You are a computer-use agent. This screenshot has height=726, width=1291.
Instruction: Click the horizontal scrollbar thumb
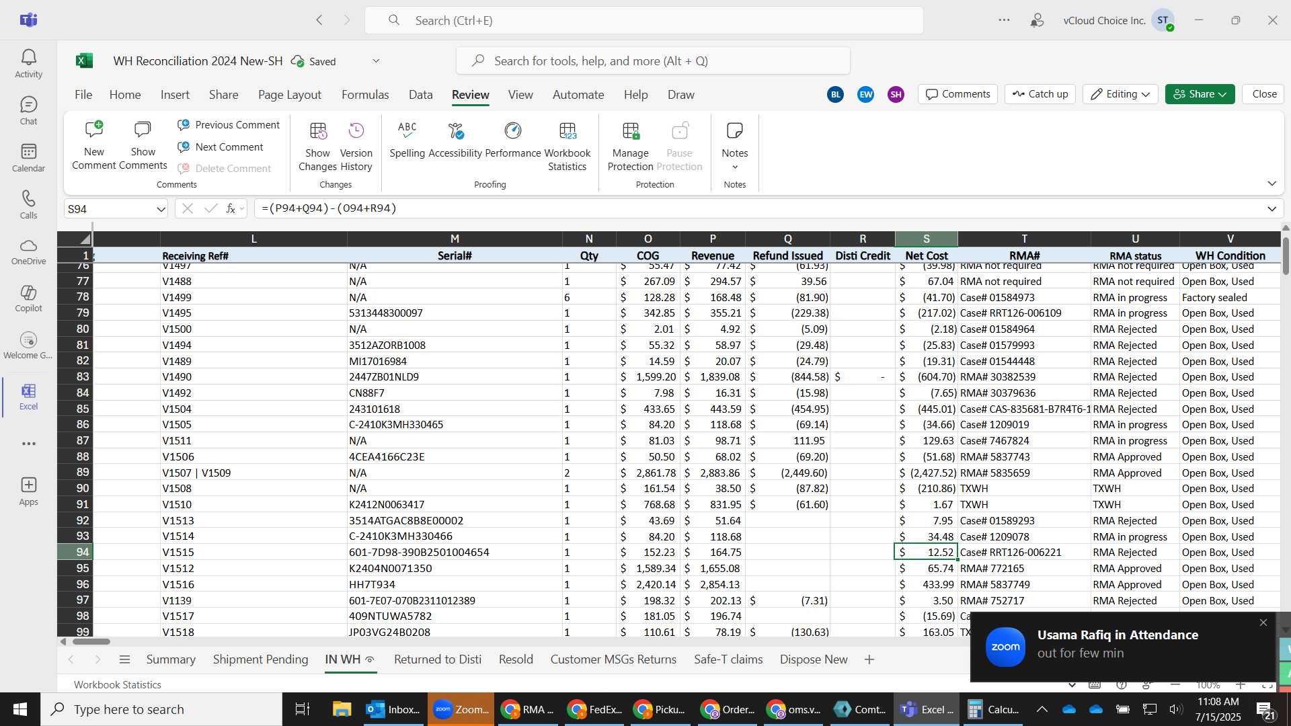click(x=91, y=641)
